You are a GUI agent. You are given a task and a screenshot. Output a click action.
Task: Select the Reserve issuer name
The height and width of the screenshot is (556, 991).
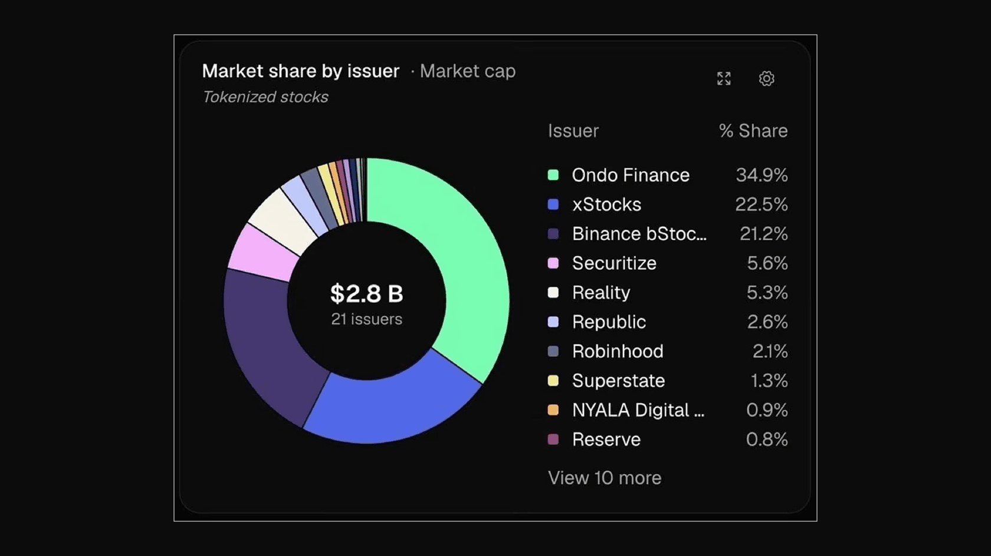(x=606, y=439)
